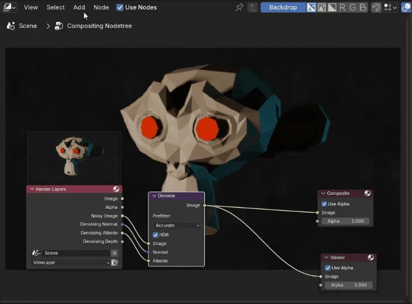Click the Render Layers node preview sphere icon
Image resolution: width=412 pixels, height=304 pixels.
116,189
